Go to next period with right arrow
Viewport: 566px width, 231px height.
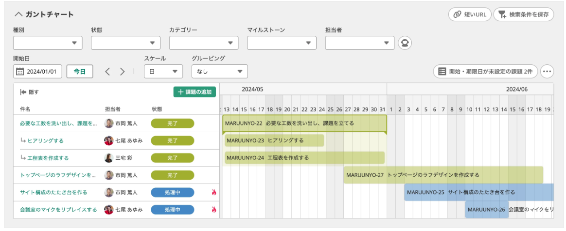[x=123, y=71]
